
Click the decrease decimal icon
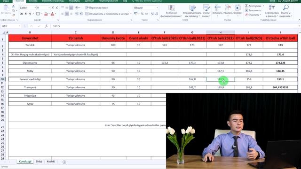(x=157, y=14)
